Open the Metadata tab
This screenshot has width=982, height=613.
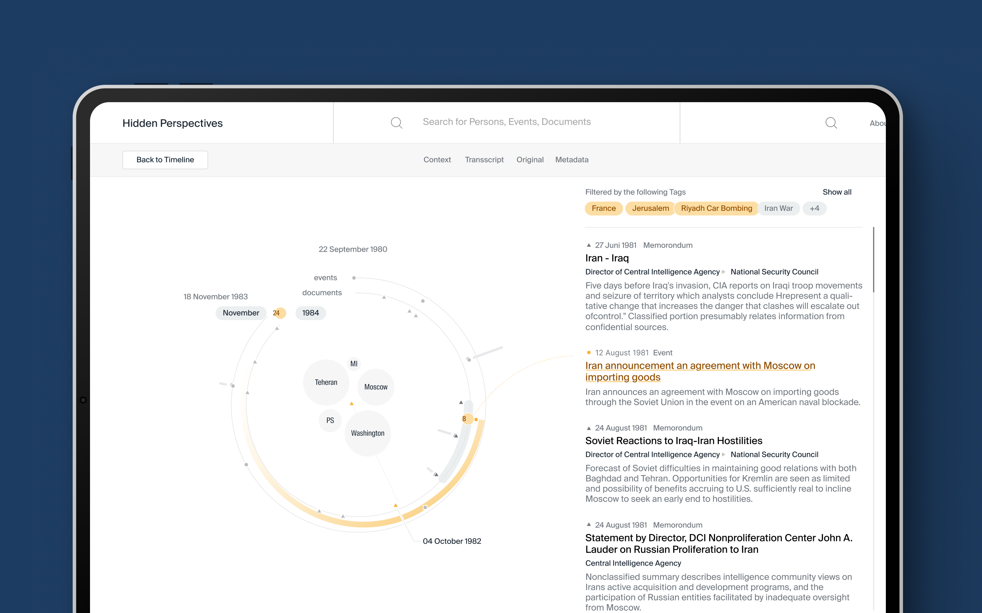(572, 160)
